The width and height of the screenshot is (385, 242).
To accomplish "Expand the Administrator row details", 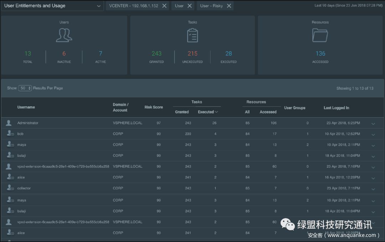I will [x=373, y=123].
